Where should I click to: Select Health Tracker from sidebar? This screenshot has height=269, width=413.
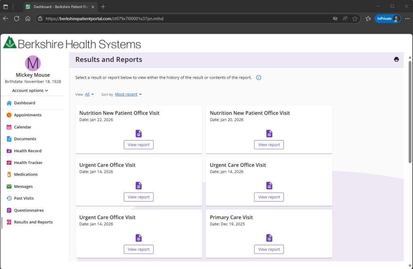click(x=28, y=163)
